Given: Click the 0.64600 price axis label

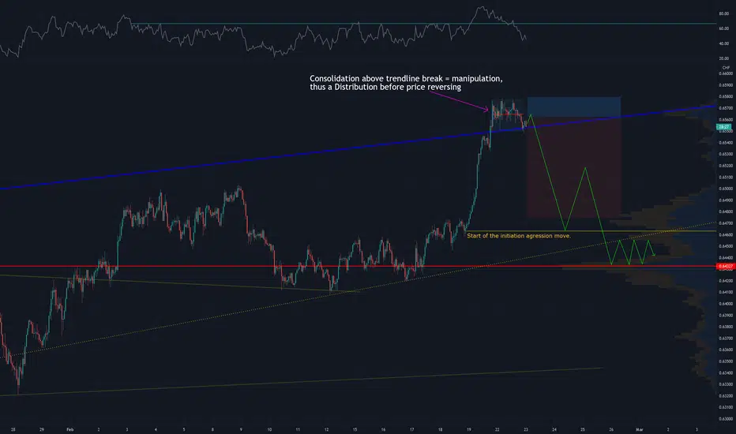Looking at the screenshot, I should [x=726, y=234].
